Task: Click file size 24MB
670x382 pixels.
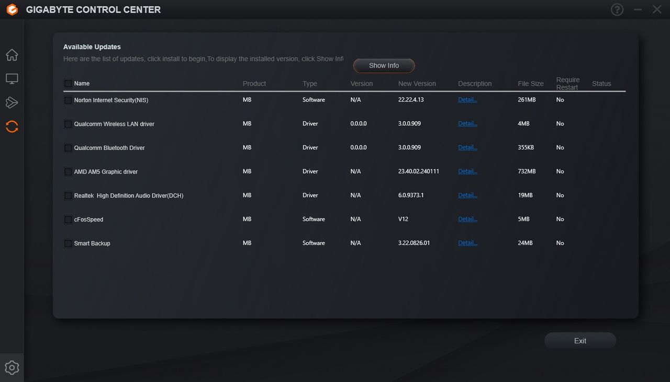Action: pyautogui.click(x=525, y=243)
